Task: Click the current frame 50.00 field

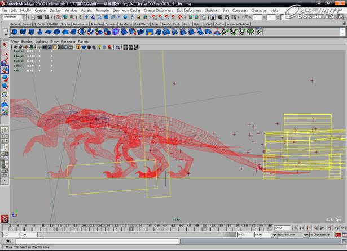Action: (x=282, y=227)
